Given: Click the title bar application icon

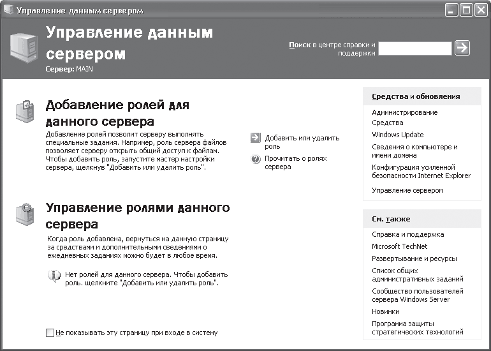Looking at the screenshot, I should 8,10.
